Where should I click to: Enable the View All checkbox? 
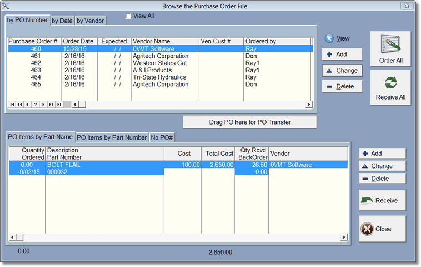coord(129,16)
